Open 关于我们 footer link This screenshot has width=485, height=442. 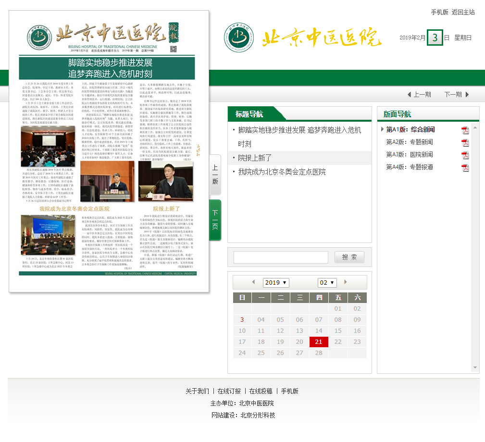click(x=198, y=391)
